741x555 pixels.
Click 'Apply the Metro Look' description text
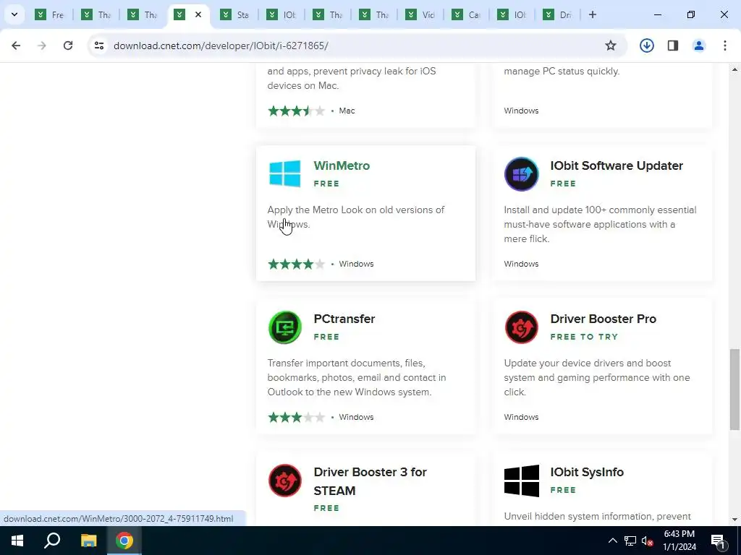[355, 217]
